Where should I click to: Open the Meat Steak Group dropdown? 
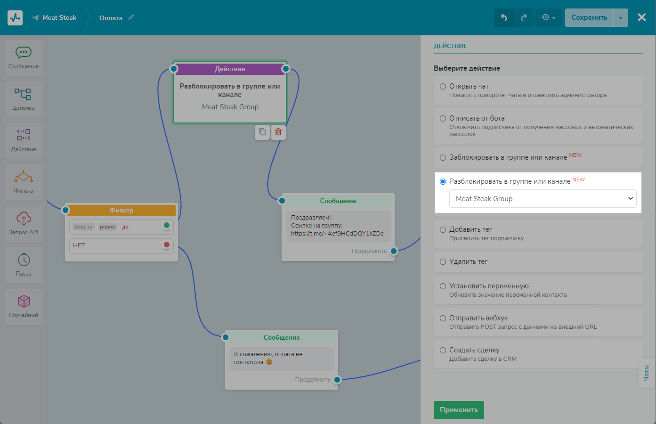543,199
